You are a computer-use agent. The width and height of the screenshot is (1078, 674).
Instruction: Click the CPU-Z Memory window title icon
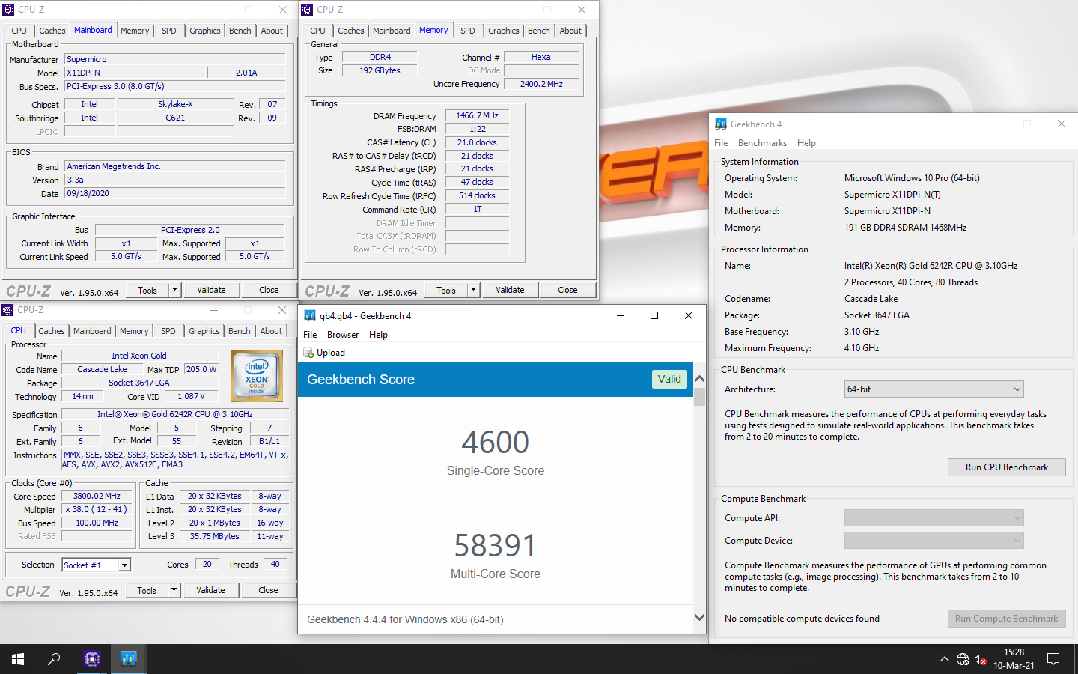[x=307, y=10]
